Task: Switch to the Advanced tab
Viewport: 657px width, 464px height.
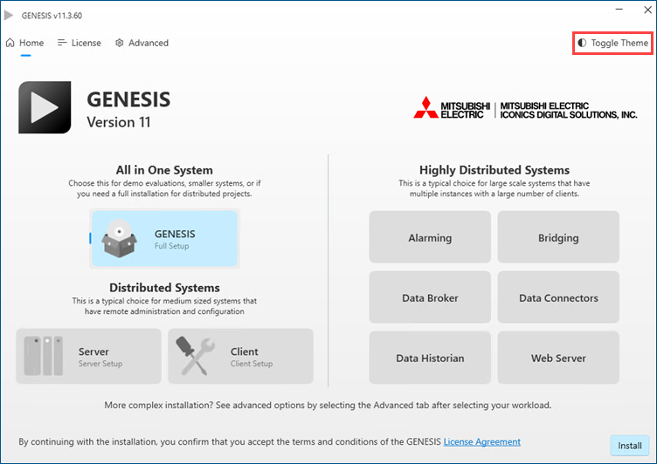Action: [x=142, y=43]
